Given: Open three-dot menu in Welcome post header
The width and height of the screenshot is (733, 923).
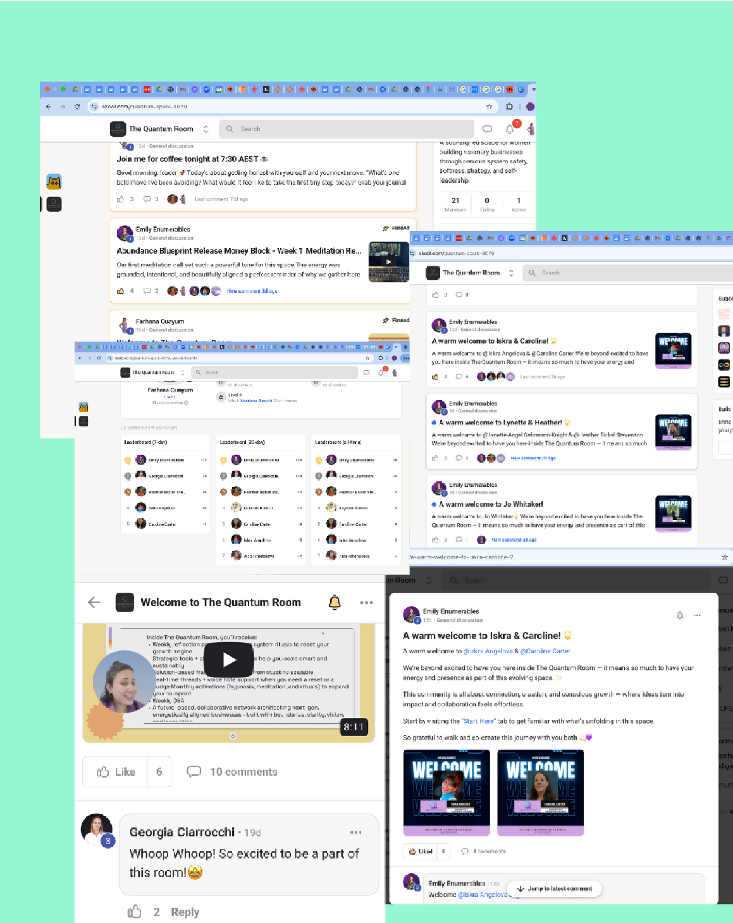Looking at the screenshot, I should [366, 602].
